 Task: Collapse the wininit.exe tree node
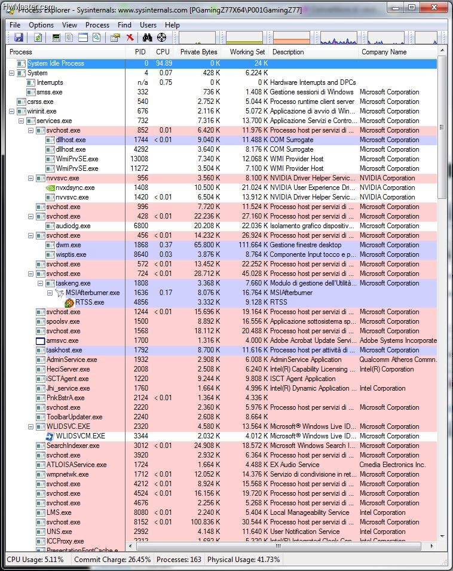(12, 112)
